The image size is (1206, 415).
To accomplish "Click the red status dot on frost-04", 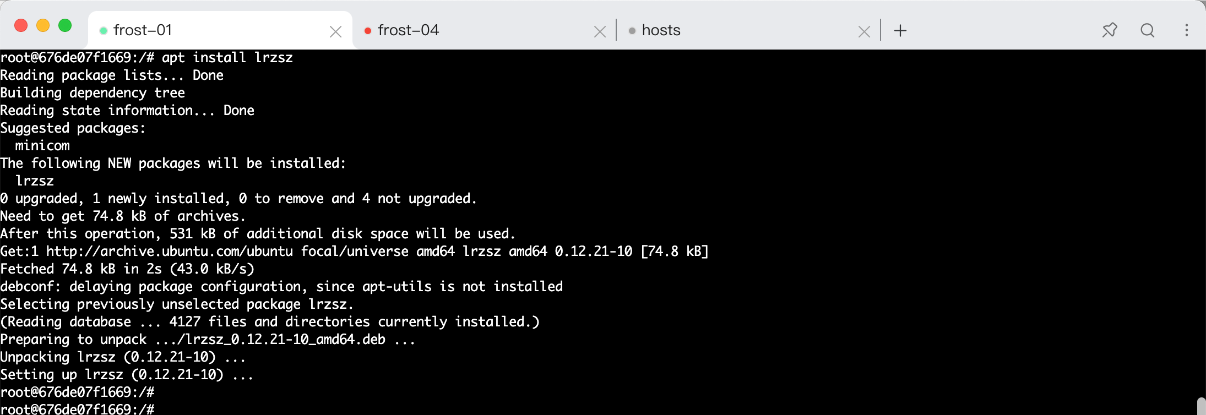I will [367, 31].
